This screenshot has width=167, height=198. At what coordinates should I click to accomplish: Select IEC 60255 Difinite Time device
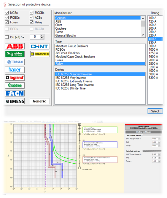pyautogui.click(x=100, y=88)
